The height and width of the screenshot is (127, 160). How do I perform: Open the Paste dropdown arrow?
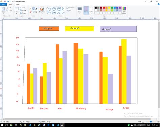(3, 13)
